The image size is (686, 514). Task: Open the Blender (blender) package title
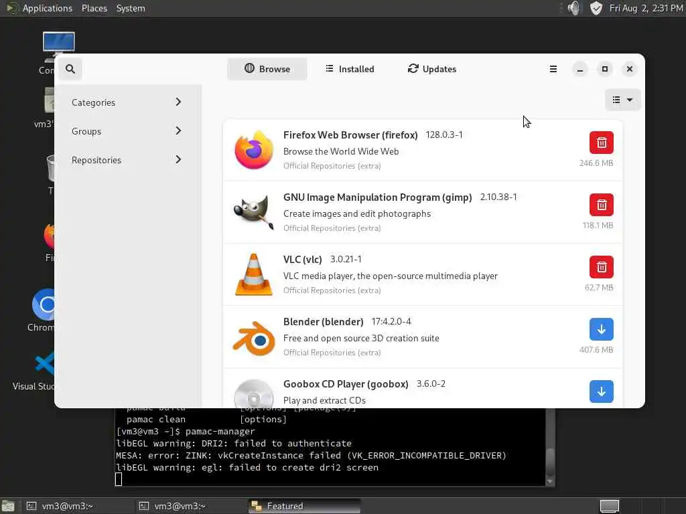click(x=323, y=322)
